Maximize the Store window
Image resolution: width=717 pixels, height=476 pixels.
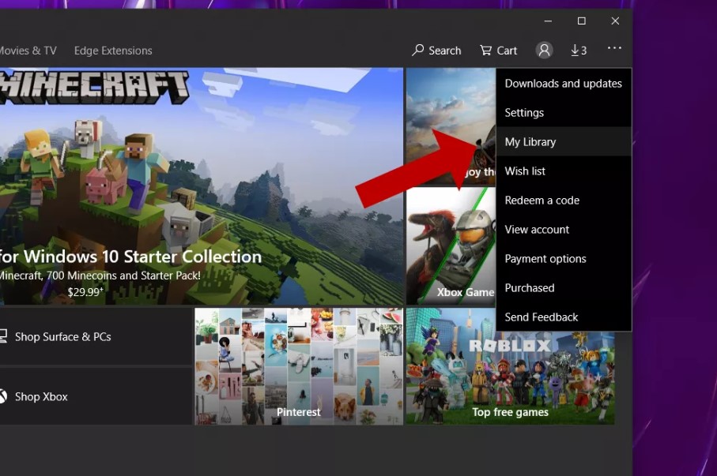(582, 21)
